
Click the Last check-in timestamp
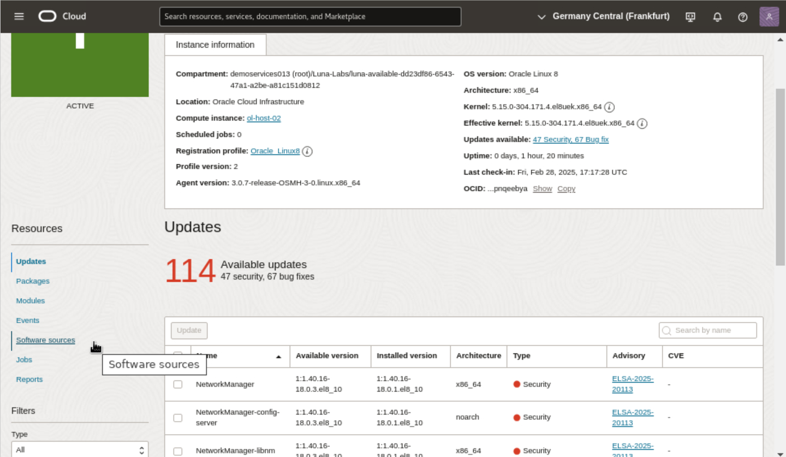(x=572, y=172)
